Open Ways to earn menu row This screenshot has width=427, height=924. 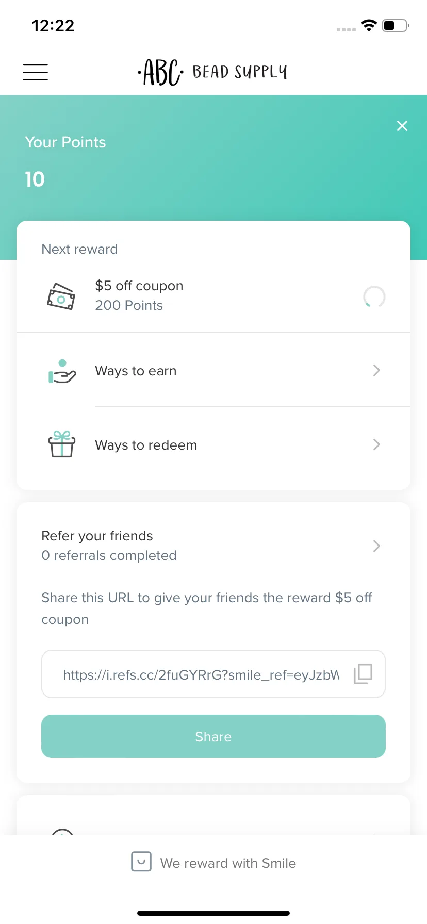213,370
